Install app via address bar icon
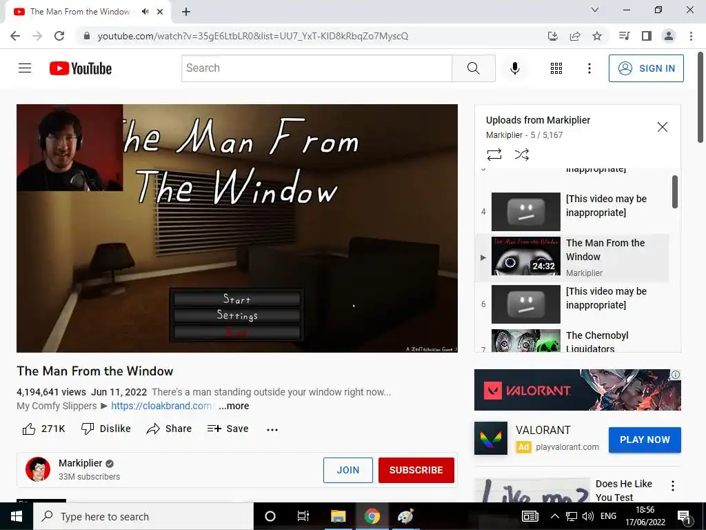The width and height of the screenshot is (706, 530). pos(553,36)
